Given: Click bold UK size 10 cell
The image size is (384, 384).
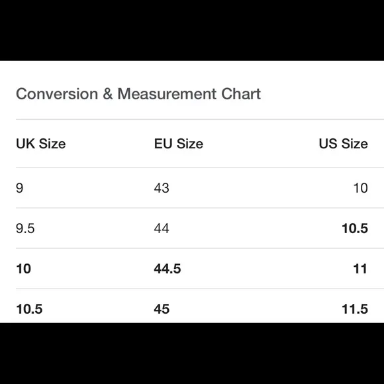Looking at the screenshot, I should pyautogui.click(x=24, y=269).
